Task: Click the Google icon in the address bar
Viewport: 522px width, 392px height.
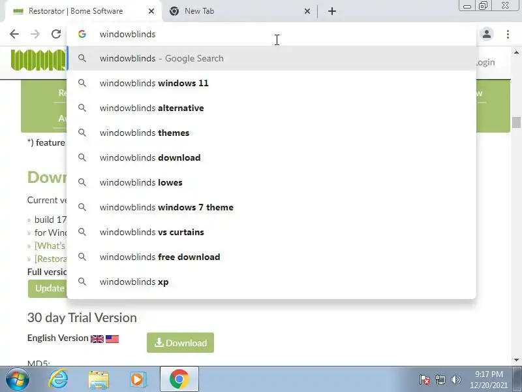Action: 82,34
